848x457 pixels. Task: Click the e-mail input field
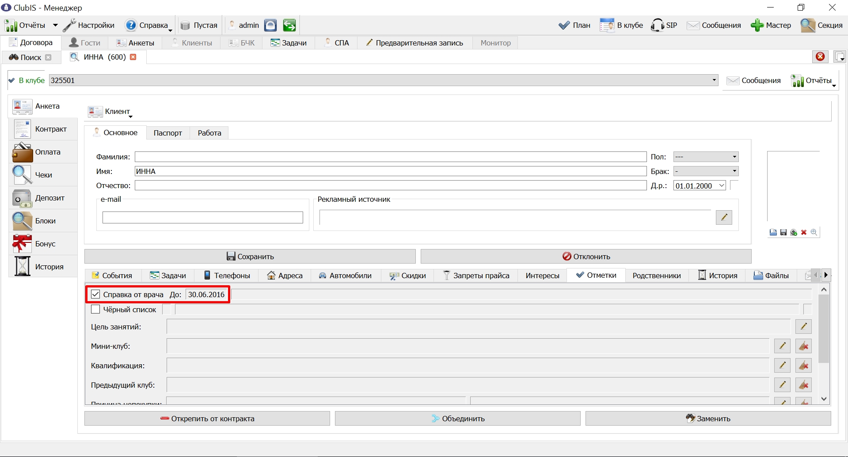click(x=203, y=217)
